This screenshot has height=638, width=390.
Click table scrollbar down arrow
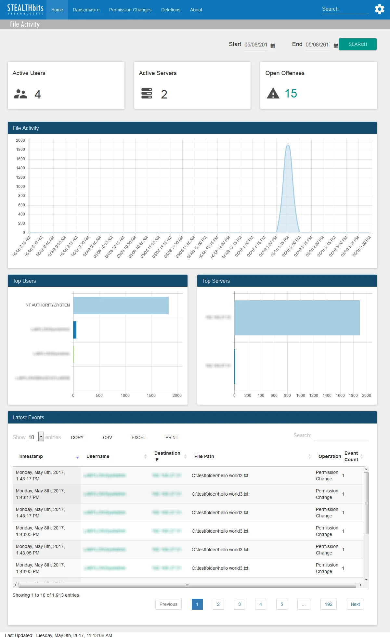[366, 580]
